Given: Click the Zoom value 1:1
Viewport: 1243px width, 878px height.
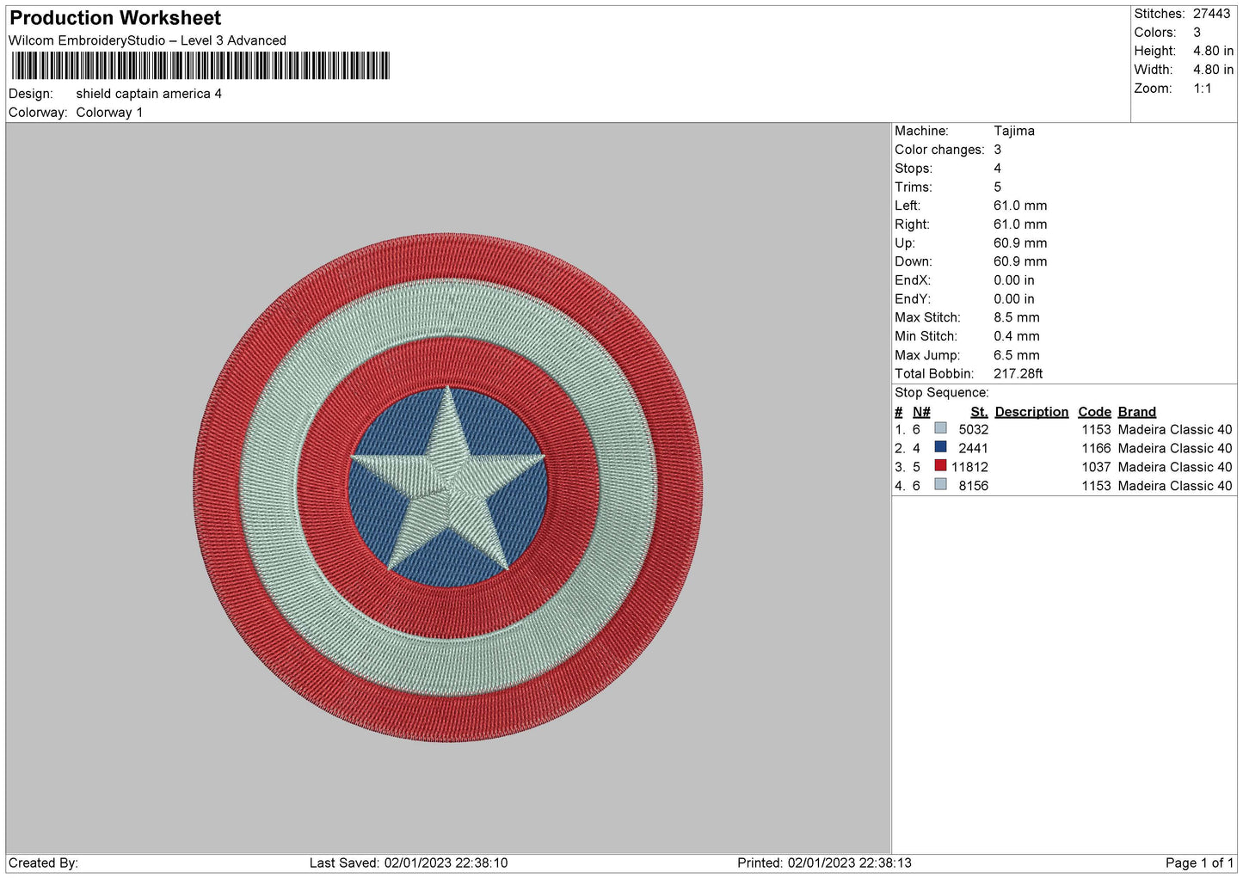Looking at the screenshot, I should coord(1203,89).
